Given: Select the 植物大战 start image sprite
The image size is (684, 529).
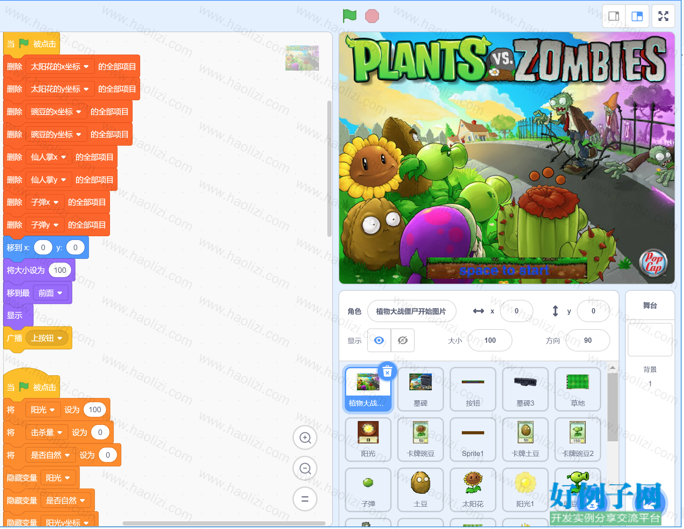Looking at the screenshot, I should click(x=368, y=389).
